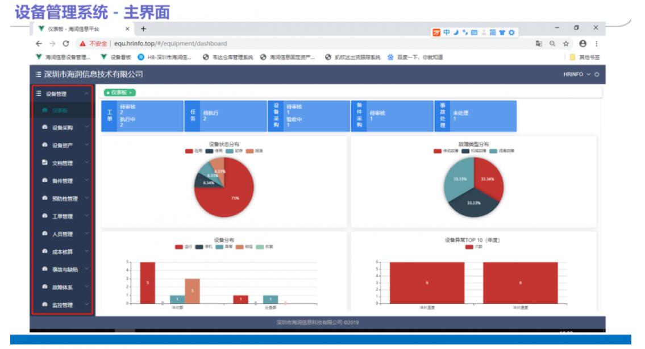This screenshot has width=645, height=349.
Task: Click the power icon next to HRINFO
Action: (x=597, y=74)
